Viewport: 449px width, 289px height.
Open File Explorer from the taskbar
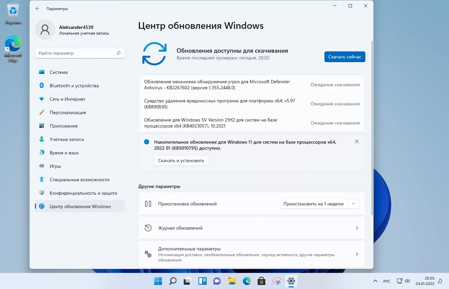click(x=232, y=281)
